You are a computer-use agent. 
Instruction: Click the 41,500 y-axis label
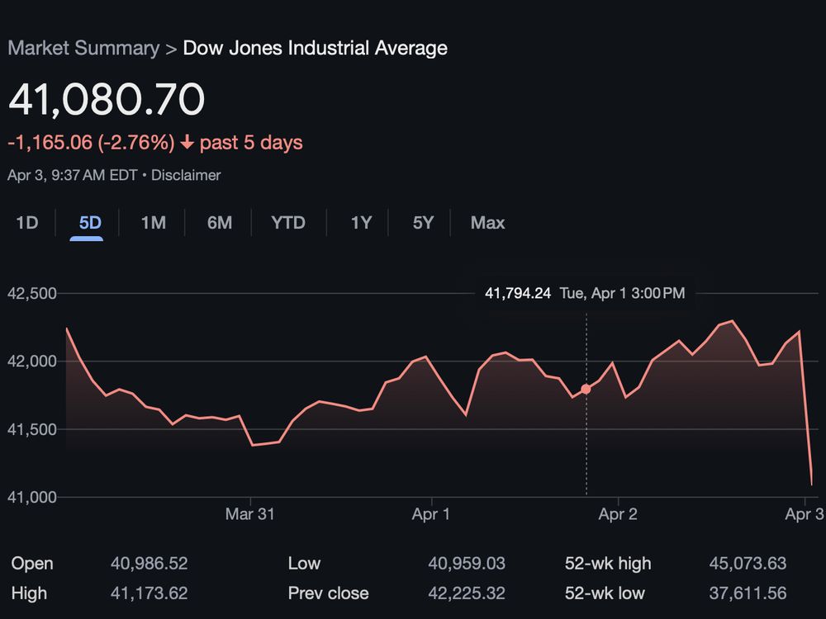pos(31,429)
